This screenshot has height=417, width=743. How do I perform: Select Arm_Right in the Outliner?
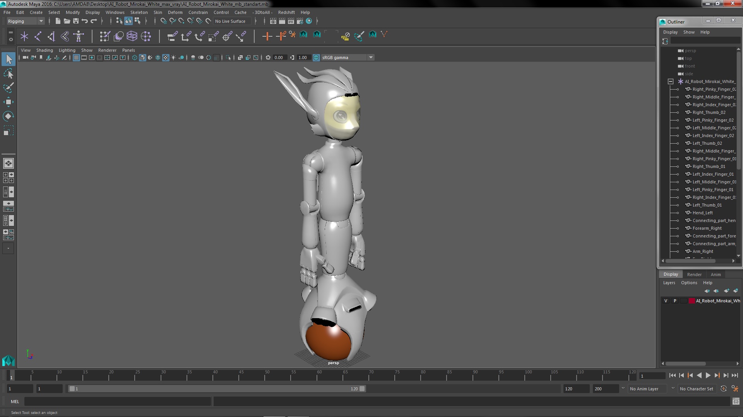coord(703,251)
